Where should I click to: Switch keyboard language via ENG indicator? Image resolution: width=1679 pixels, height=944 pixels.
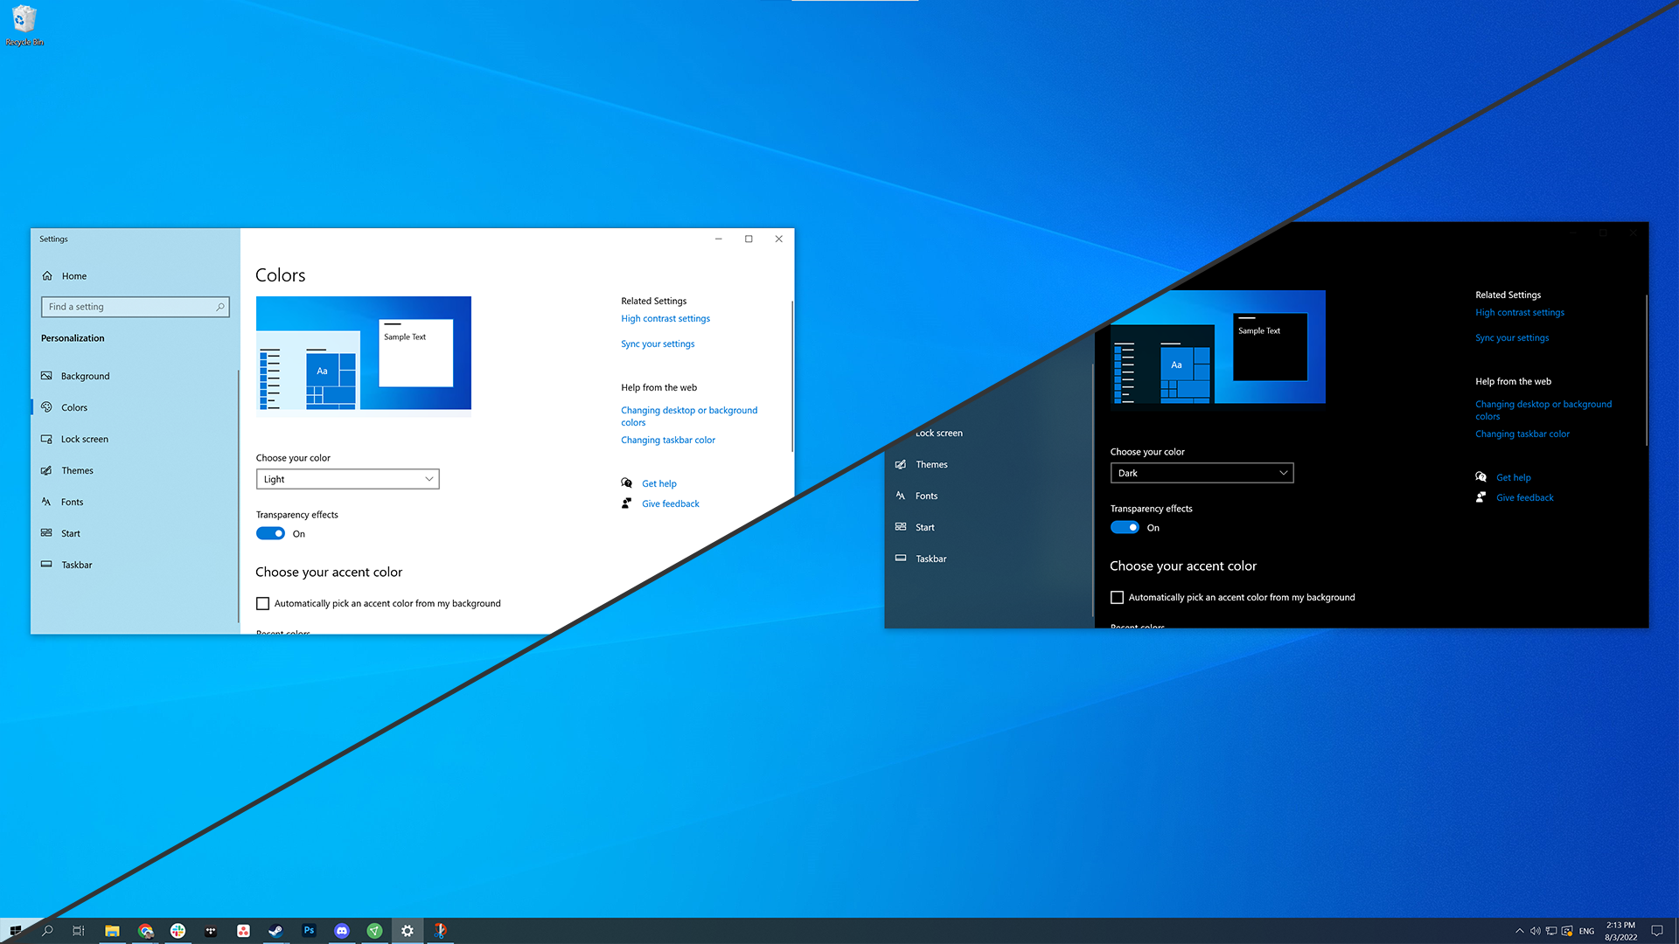1586,930
